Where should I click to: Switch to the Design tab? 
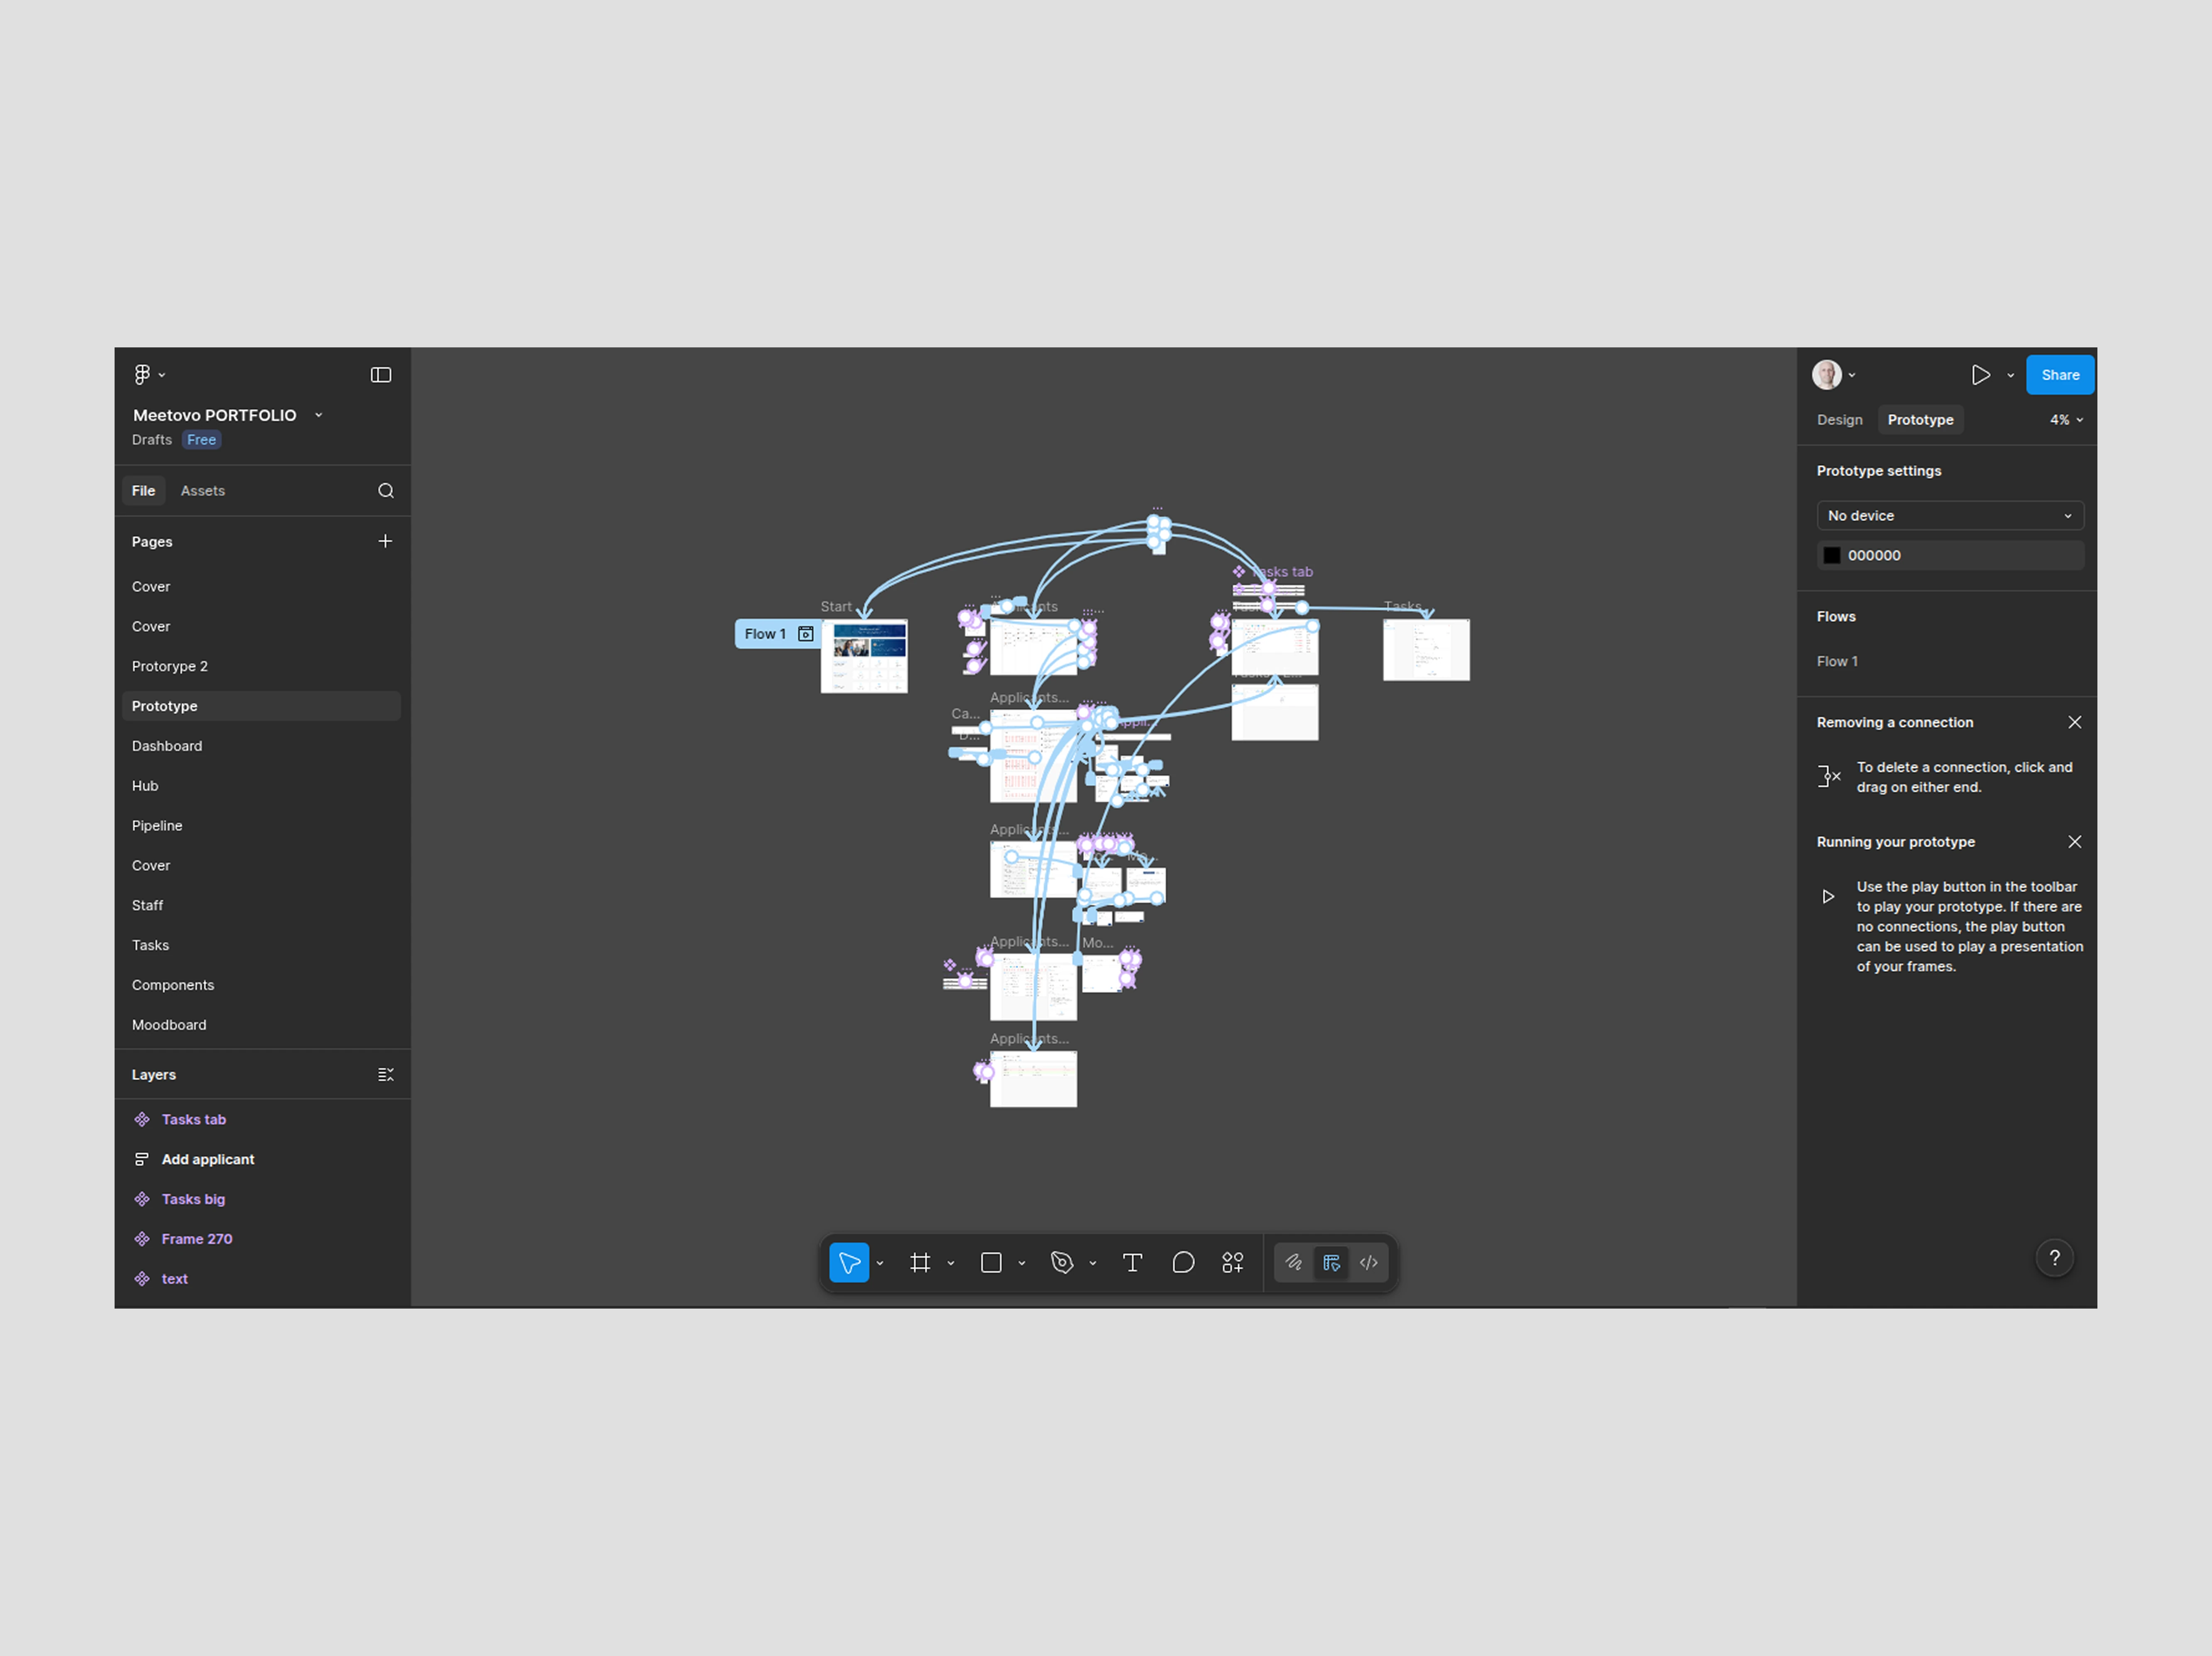(x=1839, y=420)
